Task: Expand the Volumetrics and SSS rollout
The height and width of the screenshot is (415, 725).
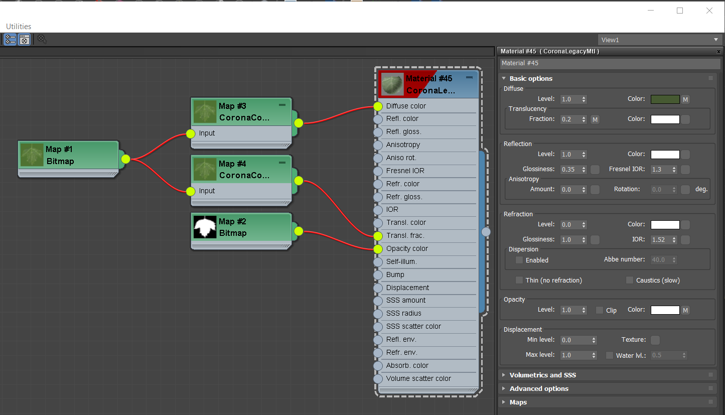Action: coord(542,375)
